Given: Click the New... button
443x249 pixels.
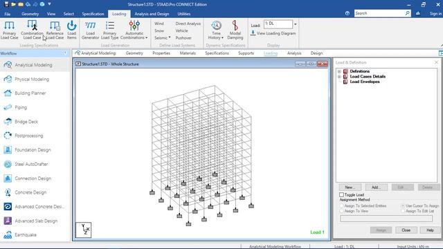Looking at the screenshot, I should [x=350, y=187].
